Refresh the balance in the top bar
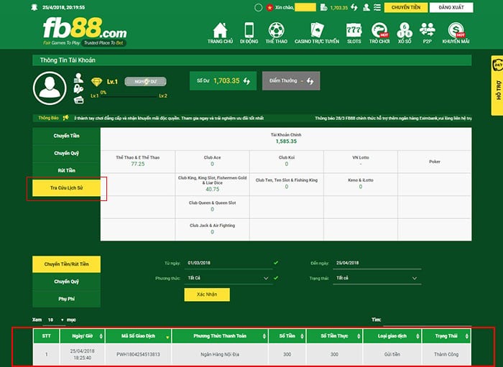 point(354,7)
